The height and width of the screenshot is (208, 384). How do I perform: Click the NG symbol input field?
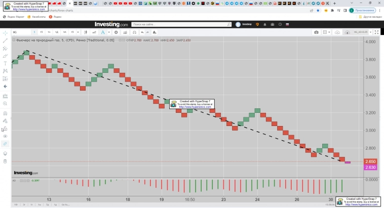pos(21,32)
